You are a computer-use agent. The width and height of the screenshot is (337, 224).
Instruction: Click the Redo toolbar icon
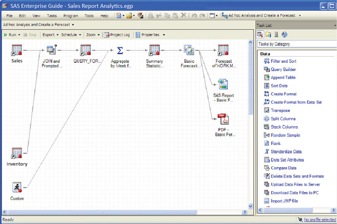[x=202, y=15]
